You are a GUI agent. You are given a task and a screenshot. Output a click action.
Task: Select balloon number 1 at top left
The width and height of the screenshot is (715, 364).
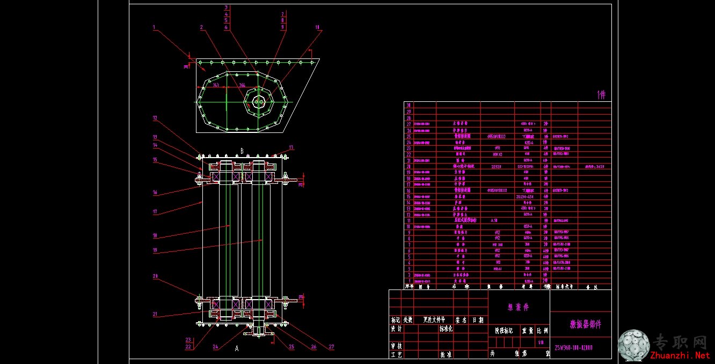coord(154,26)
